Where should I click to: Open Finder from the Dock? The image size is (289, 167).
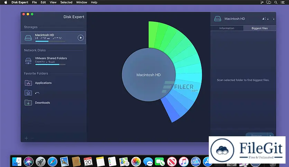[17, 162]
